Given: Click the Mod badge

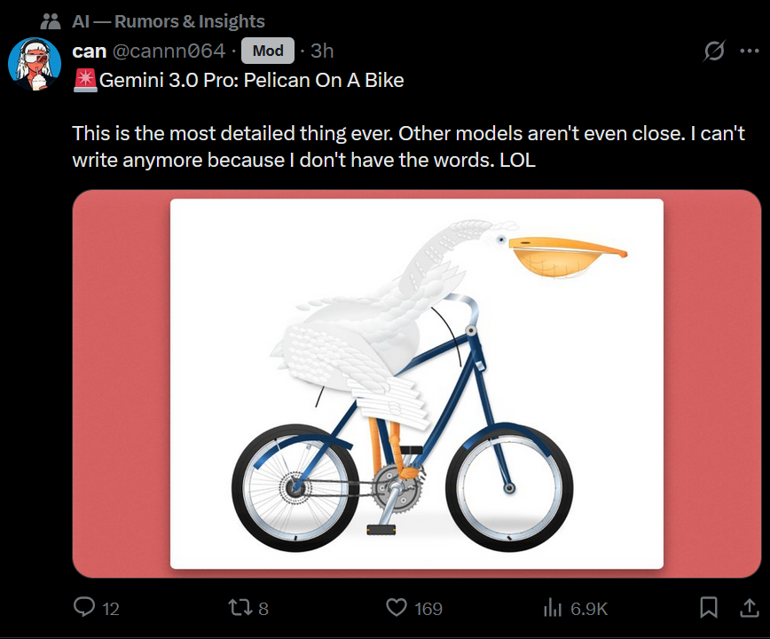Looking at the screenshot, I should tap(267, 51).
